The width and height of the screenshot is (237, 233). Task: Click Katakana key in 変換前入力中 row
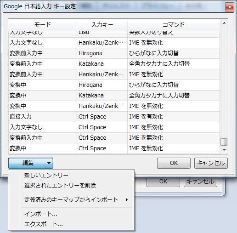(102, 64)
